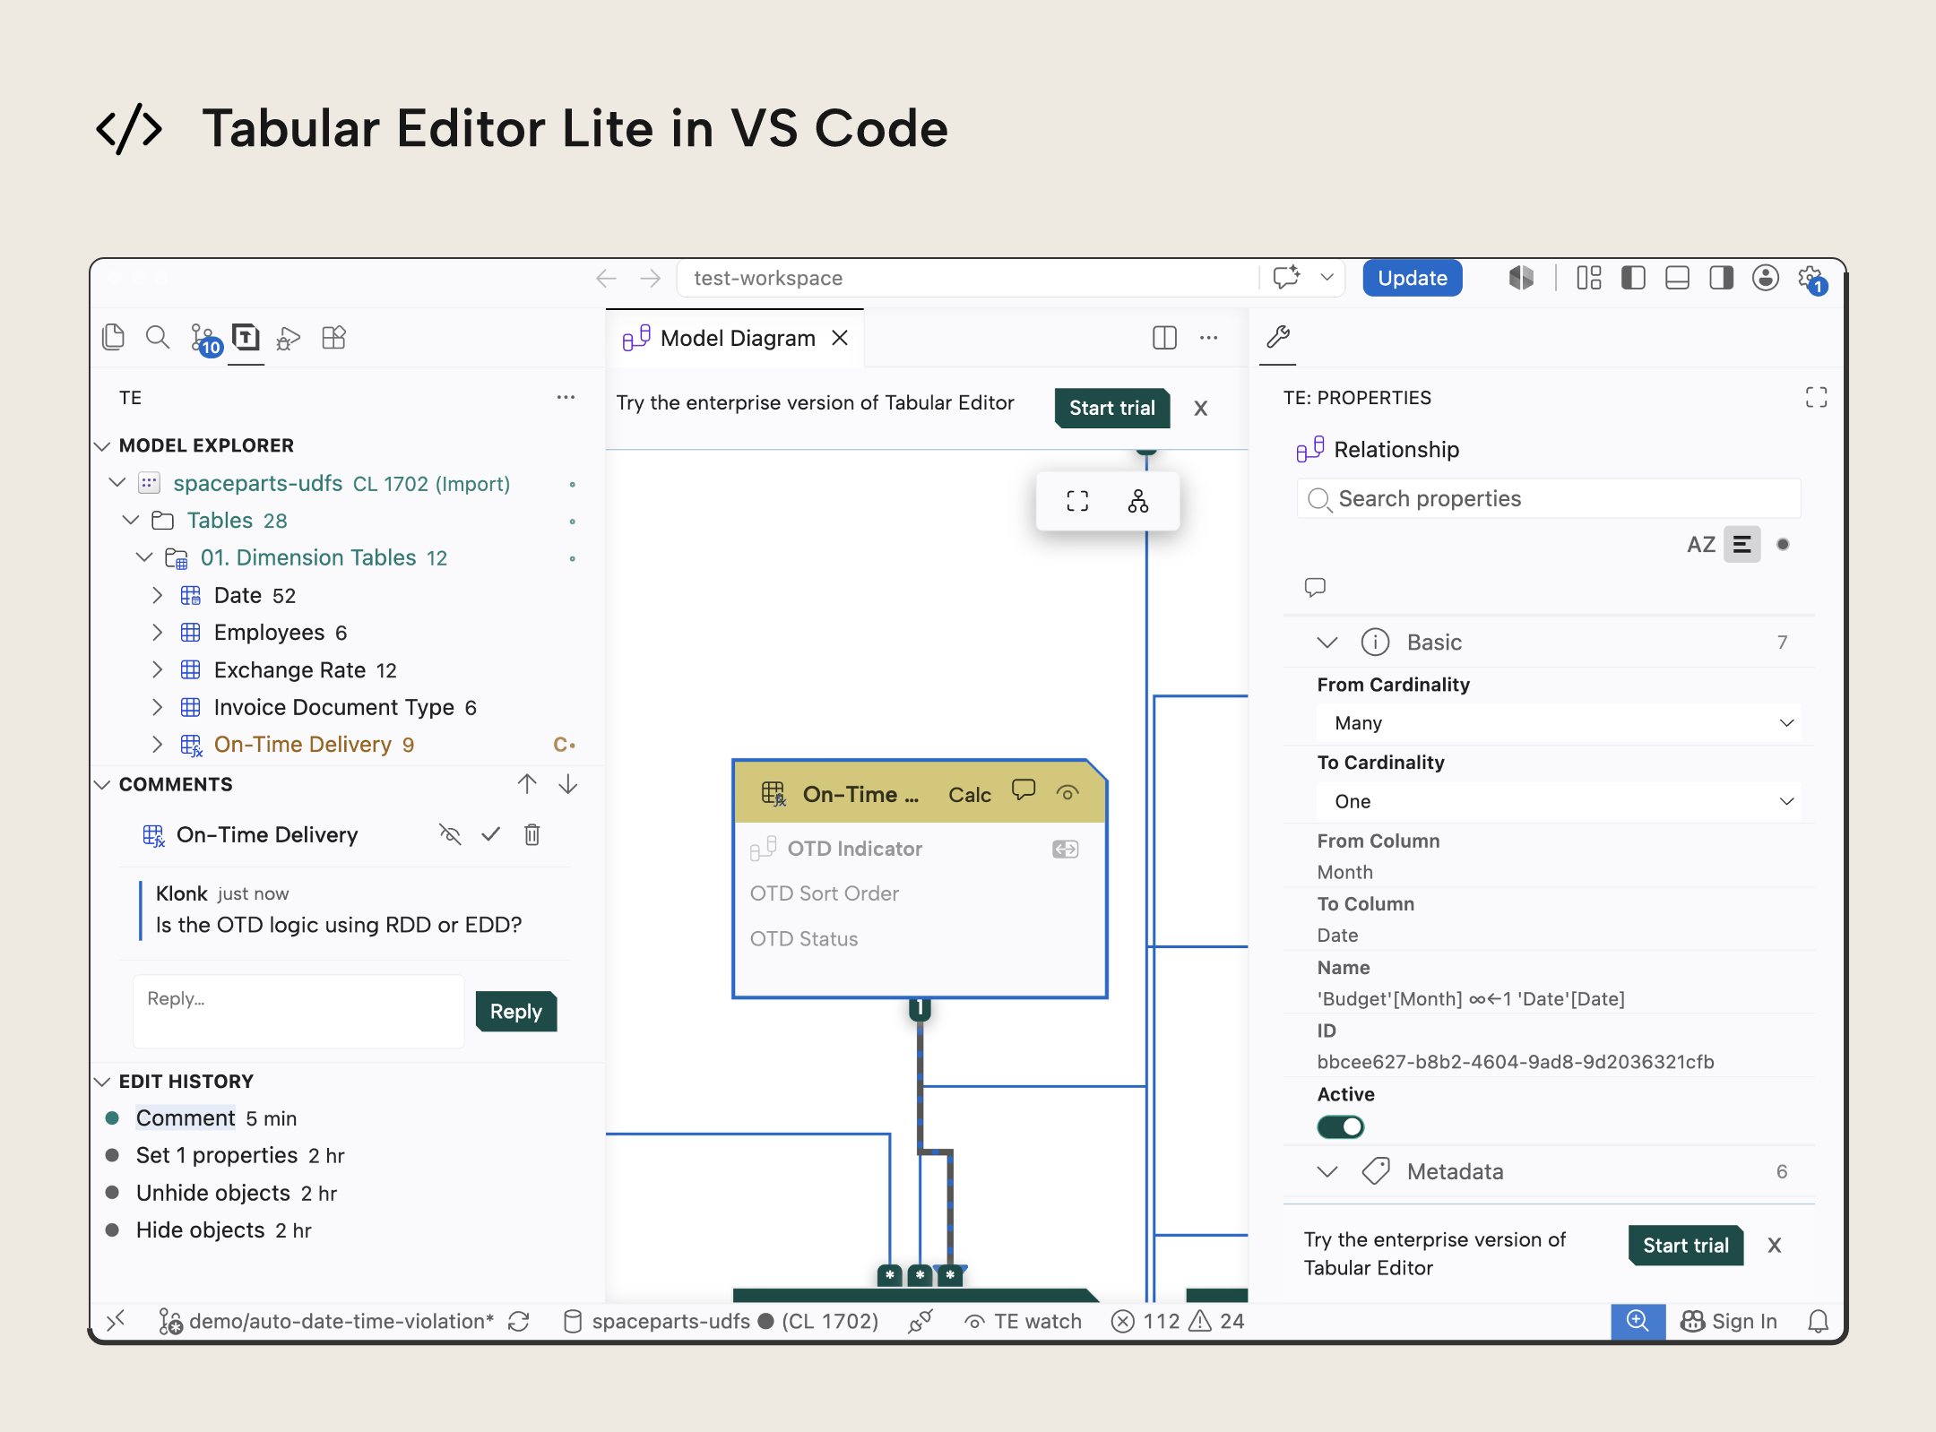Click the navigate forward arrow
The image size is (1936, 1432).
(651, 278)
